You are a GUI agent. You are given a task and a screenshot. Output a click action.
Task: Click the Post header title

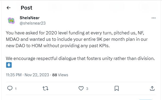point(27,8)
